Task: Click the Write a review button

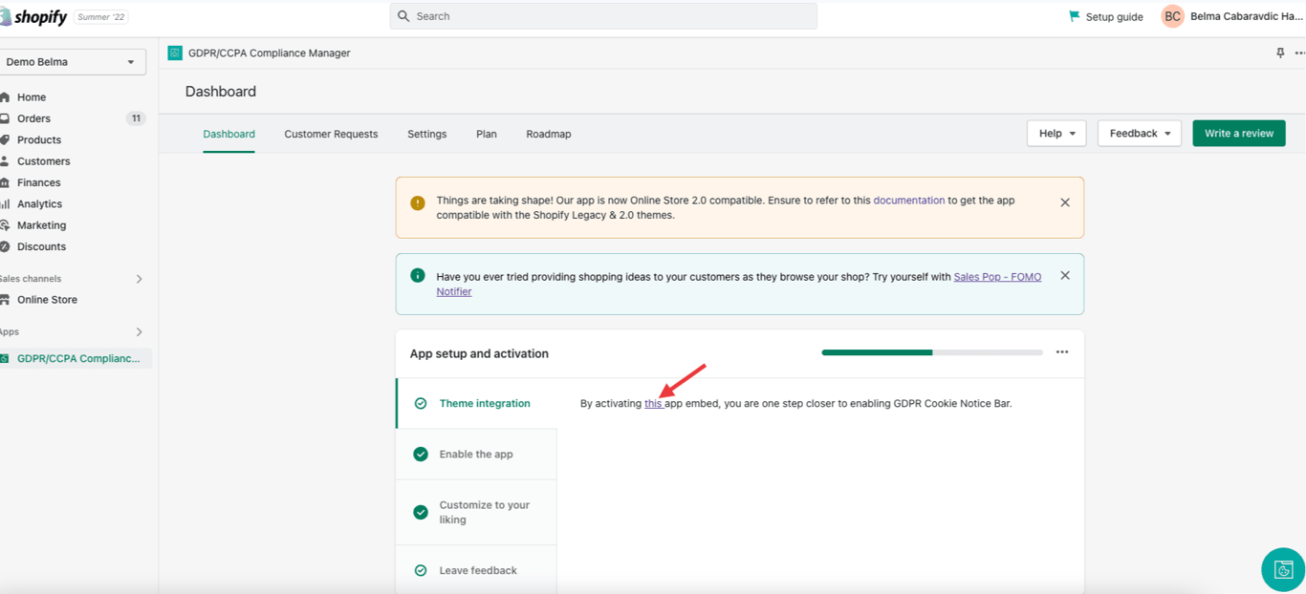Action: pos(1238,134)
